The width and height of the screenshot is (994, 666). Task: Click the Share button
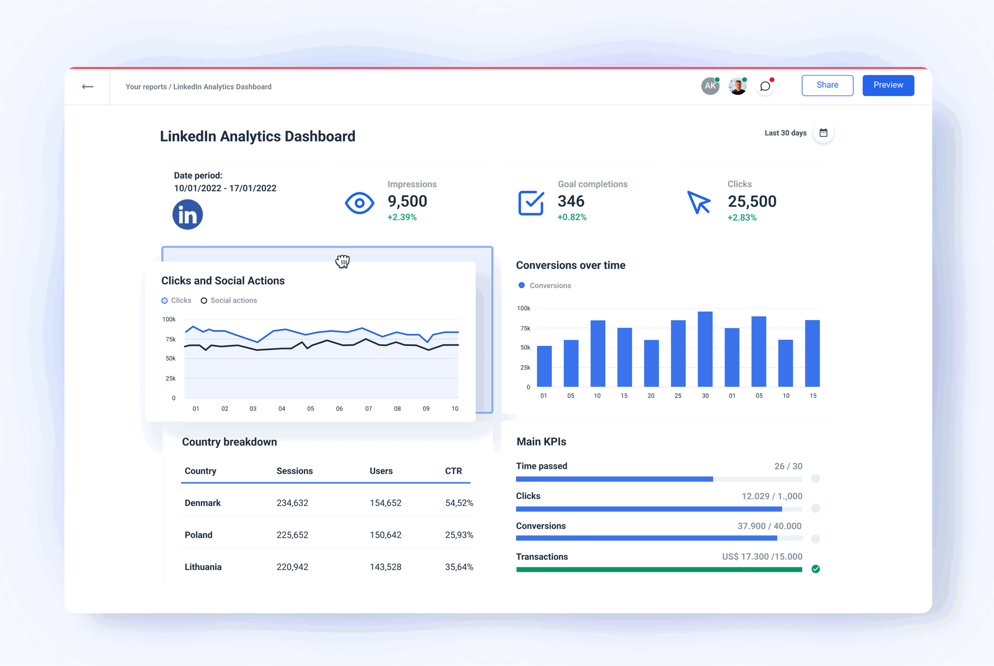[x=827, y=85]
